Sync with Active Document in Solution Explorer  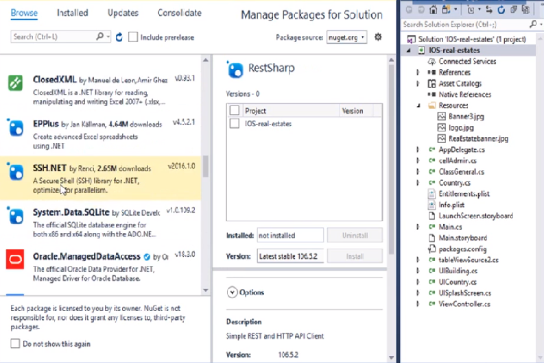(489, 10)
